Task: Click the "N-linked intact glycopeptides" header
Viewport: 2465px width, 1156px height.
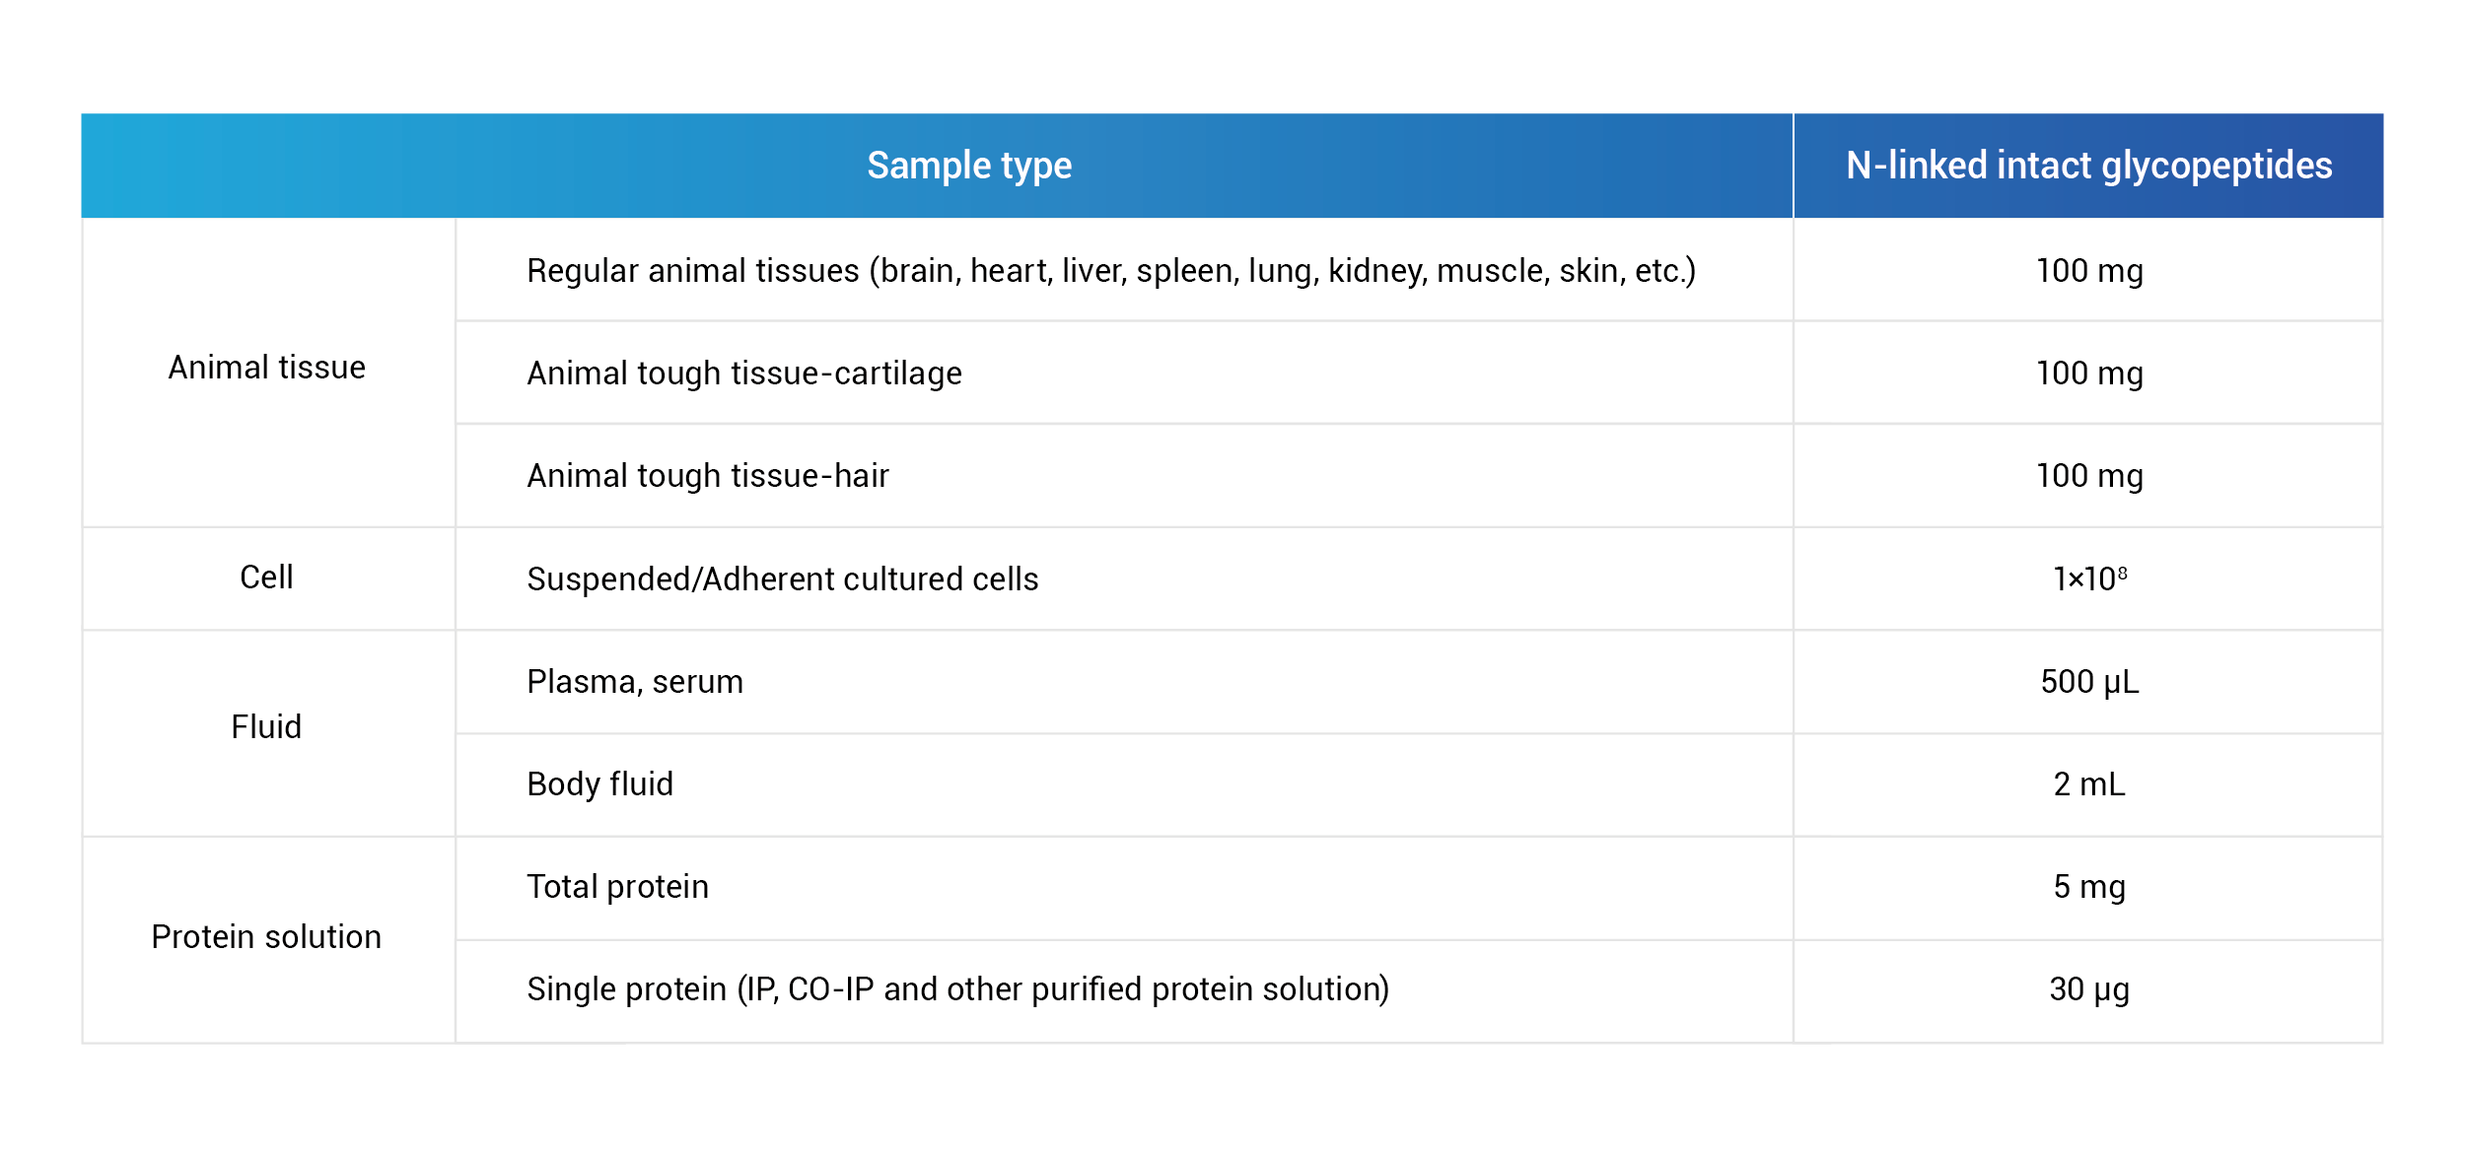Action: [2088, 166]
